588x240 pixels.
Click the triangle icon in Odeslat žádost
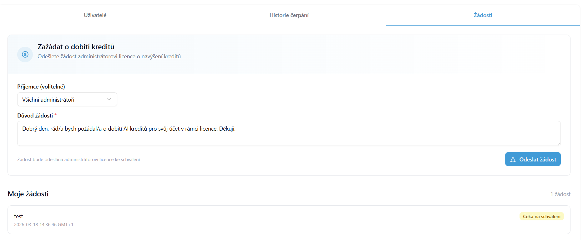pos(513,160)
